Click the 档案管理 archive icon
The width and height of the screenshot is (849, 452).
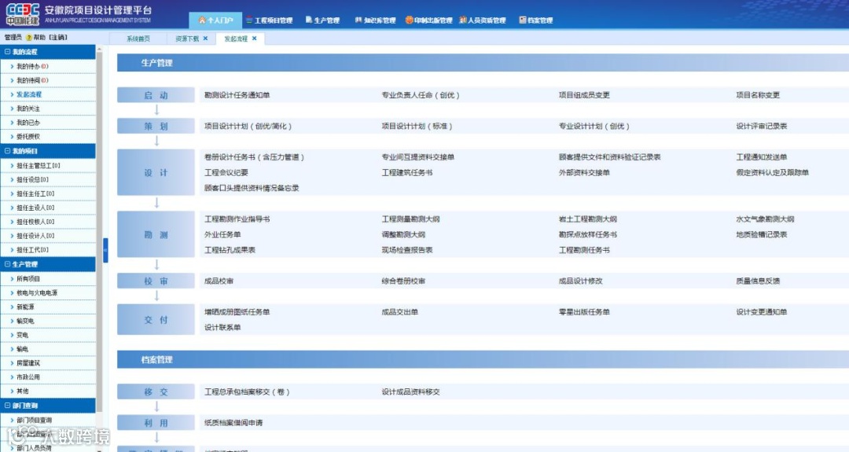[523, 20]
